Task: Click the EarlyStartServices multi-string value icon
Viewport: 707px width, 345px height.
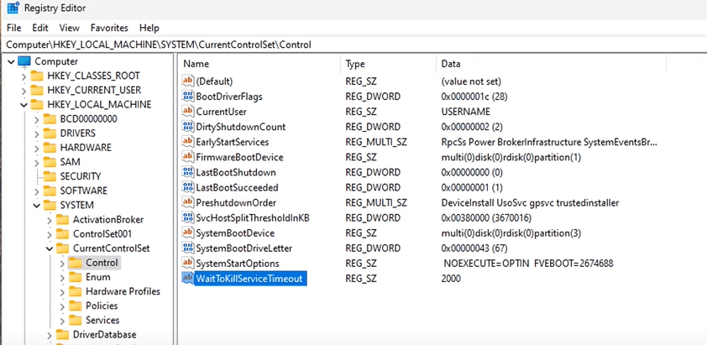Action: [x=188, y=142]
